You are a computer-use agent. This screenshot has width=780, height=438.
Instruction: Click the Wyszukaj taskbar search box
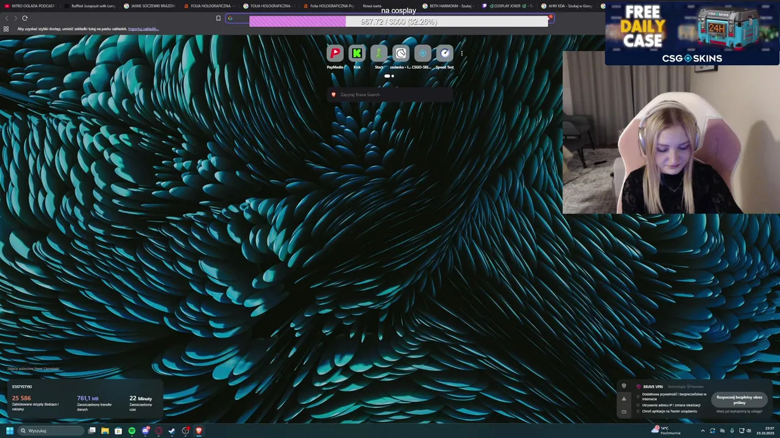click(x=51, y=431)
